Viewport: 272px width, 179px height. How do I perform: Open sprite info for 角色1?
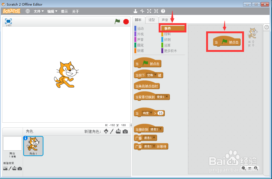26,138
